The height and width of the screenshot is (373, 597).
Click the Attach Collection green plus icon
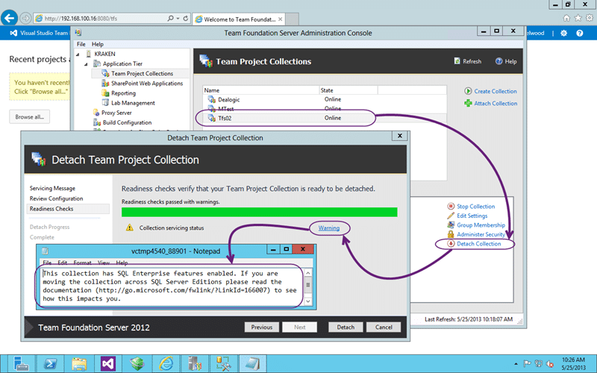[468, 103]
